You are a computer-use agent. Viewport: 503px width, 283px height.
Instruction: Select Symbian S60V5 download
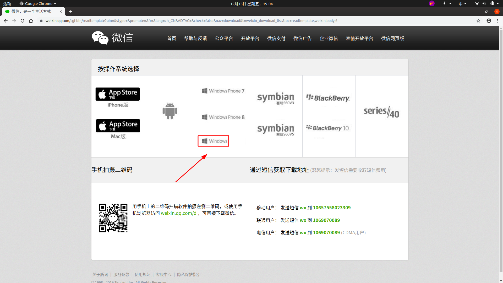[x=276, y=130]
